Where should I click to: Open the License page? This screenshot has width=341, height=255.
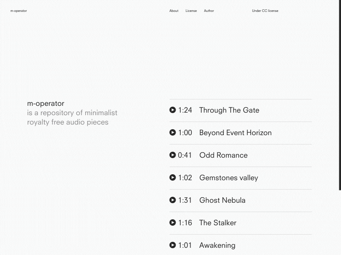pos(191,11)
